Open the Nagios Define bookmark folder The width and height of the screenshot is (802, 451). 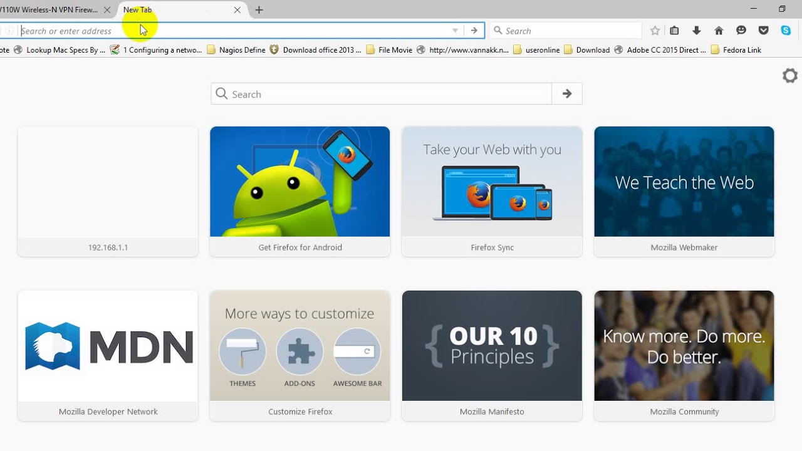coord(236,50)
